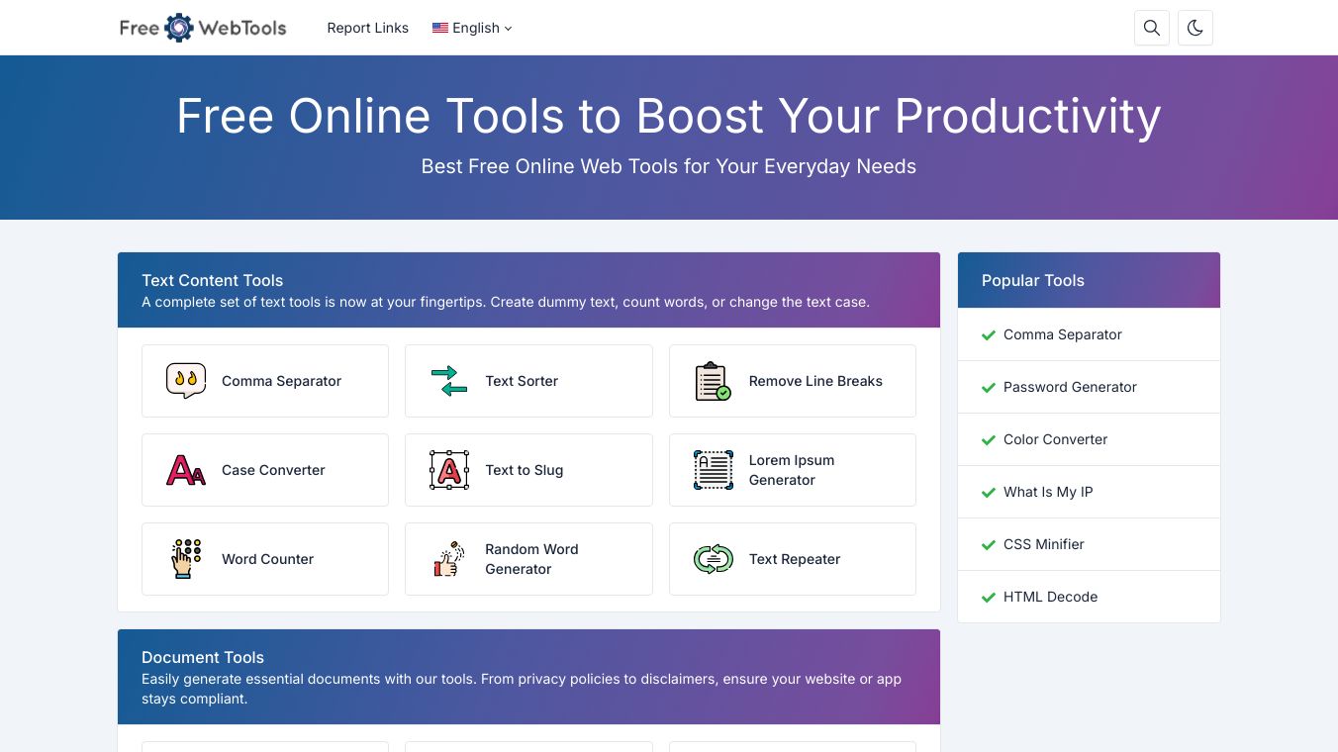
Task: Open the Comma Separator tool icon
Action: 186,381
